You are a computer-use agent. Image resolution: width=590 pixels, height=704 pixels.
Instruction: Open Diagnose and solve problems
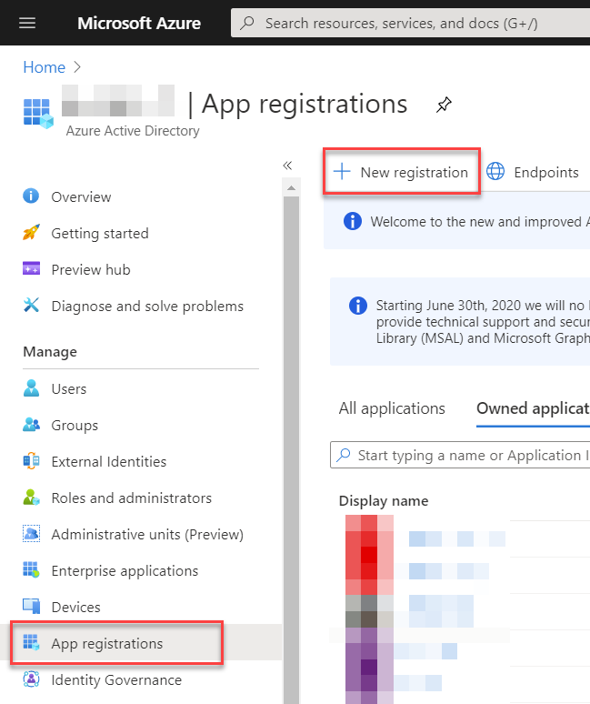pyautogui.click(x=147, y=307)
